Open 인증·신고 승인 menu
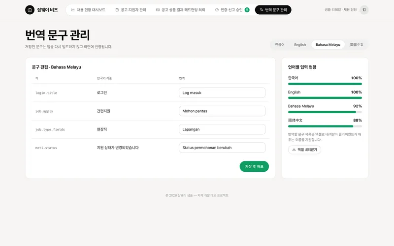This screenshot has height=246, width=394. tap(232, 10)
